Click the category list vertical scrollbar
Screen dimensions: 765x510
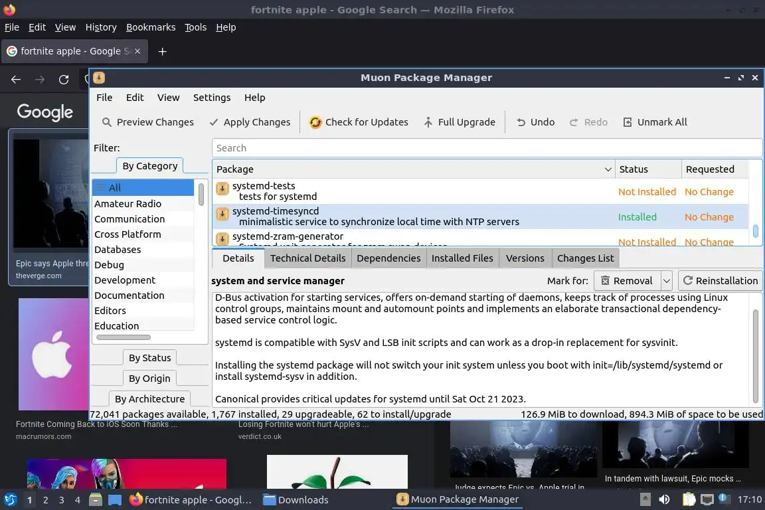tap(201, 195)
